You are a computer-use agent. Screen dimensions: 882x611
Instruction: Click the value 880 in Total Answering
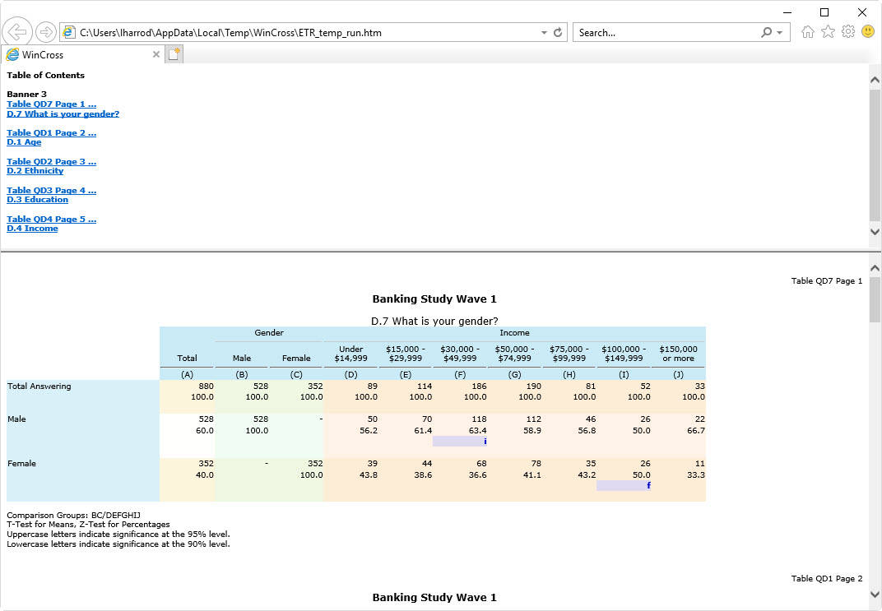(x=206, y=387)
